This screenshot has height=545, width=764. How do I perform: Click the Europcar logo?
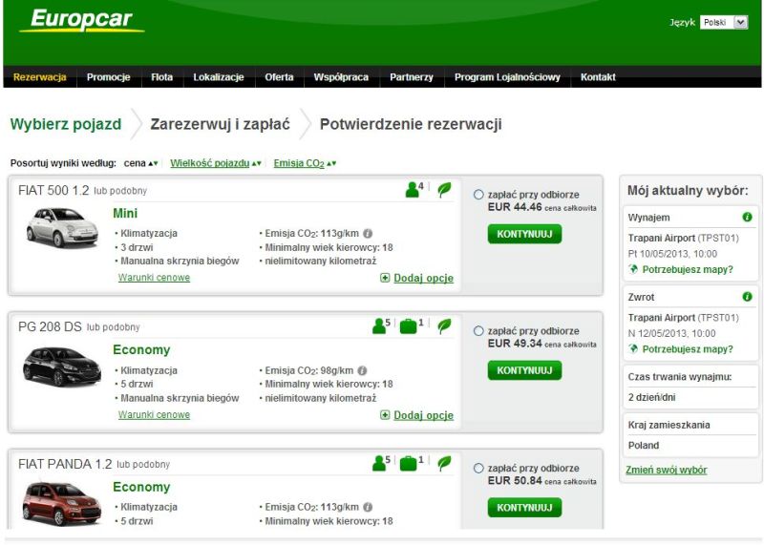tap(82, 20)
